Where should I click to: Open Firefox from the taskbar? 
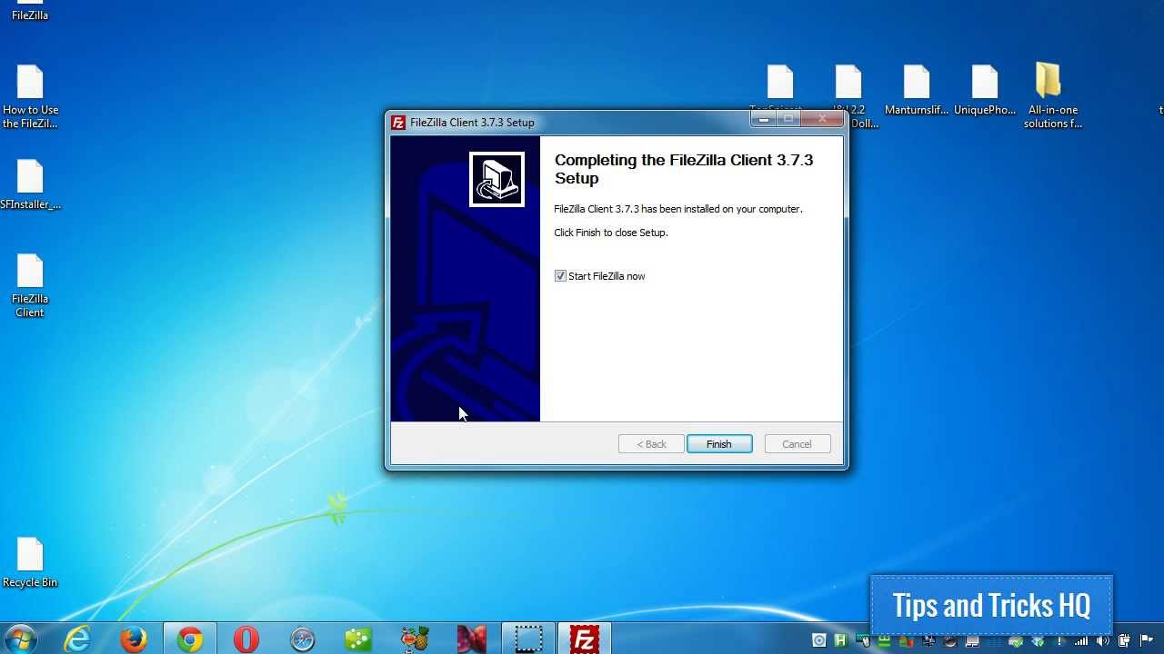click(x=134, y=639)
